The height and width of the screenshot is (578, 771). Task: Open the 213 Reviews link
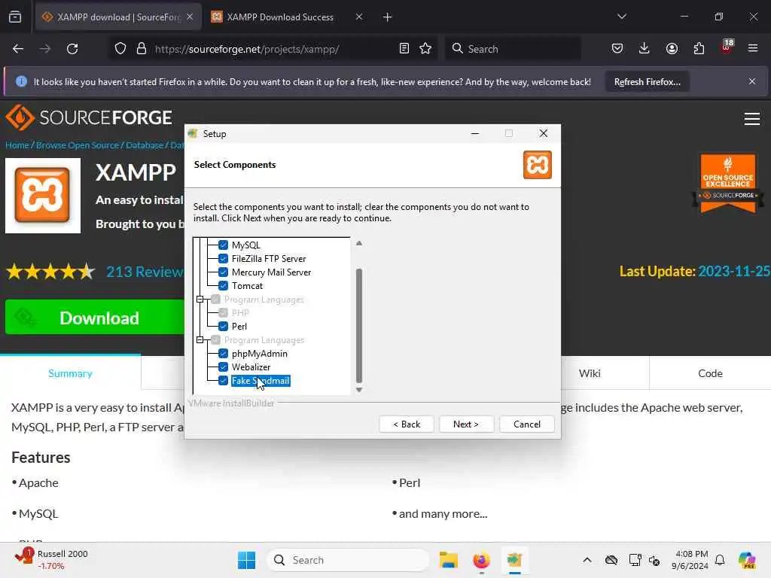(x=145, y=271)
